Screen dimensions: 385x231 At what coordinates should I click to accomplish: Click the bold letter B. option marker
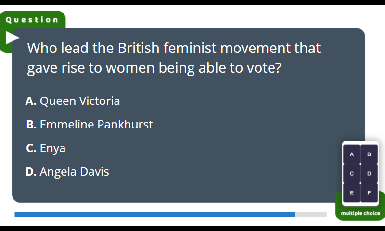[x=31, y=125]
